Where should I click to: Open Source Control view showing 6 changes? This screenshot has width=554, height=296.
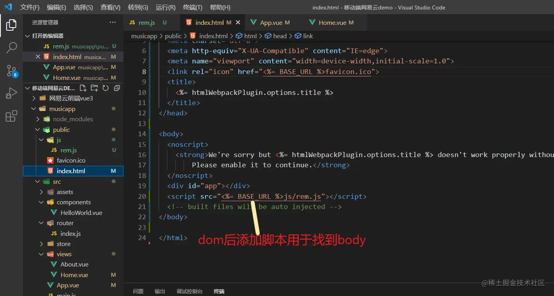(11, 70)
